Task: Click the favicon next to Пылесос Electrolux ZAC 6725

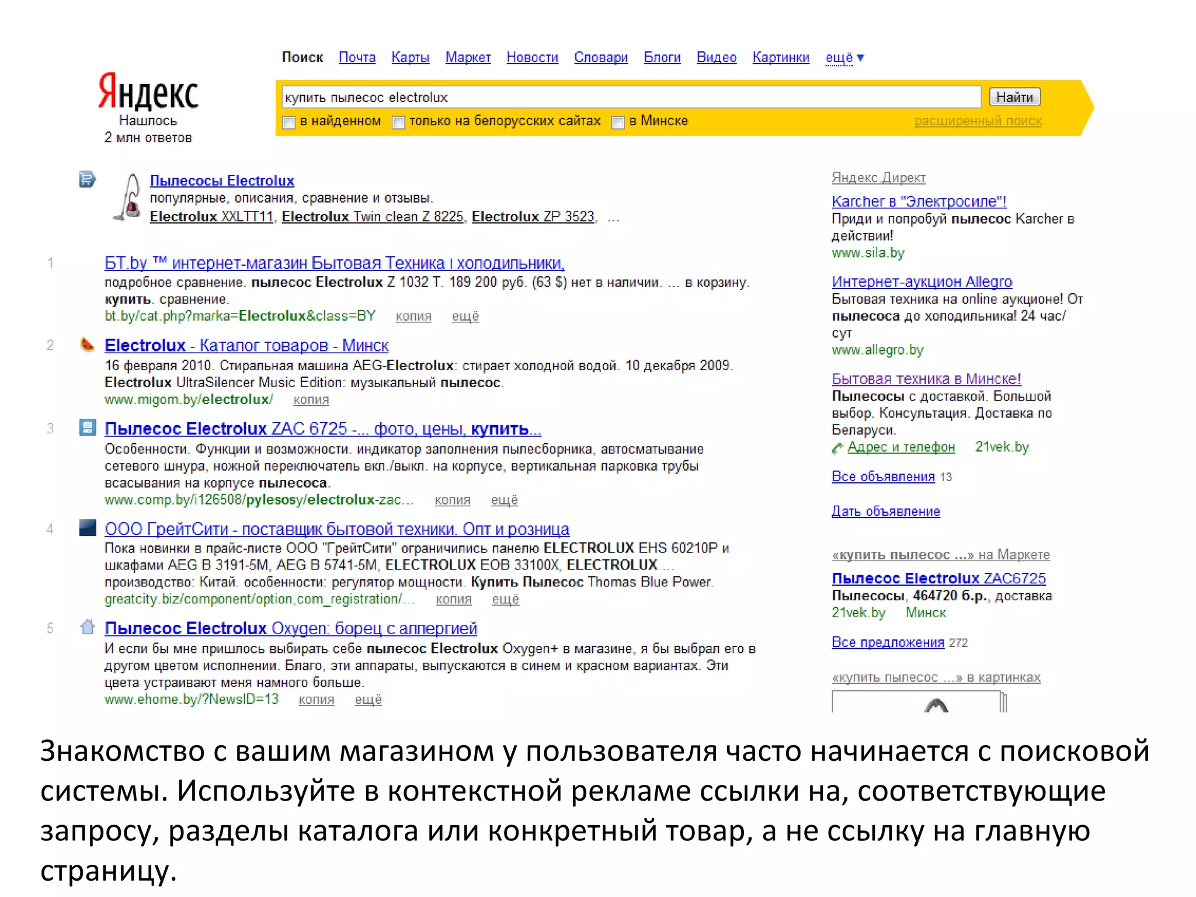Action: click(88, 427)
